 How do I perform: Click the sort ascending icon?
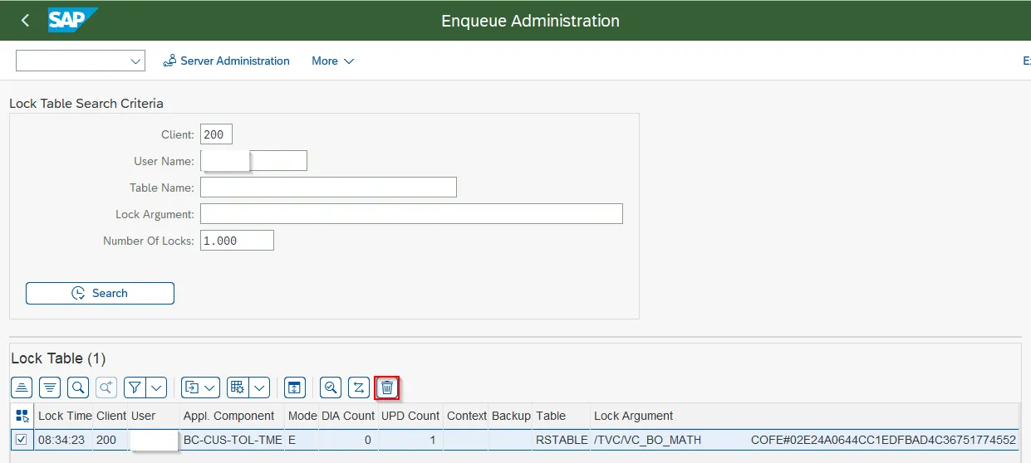pyautogui.click(x=22, y=387)
